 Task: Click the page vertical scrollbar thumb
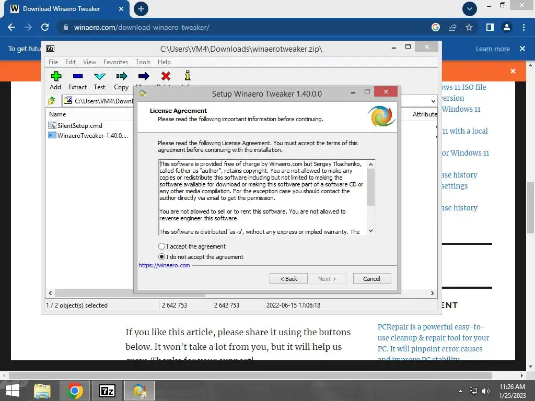click(x=530, y=208)
